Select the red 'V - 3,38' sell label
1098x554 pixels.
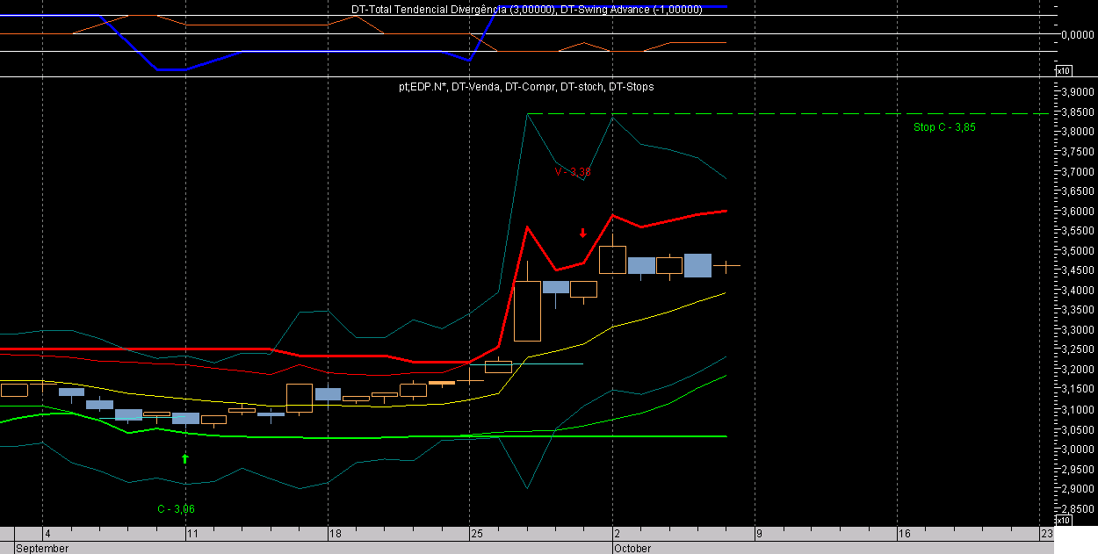(572, 172)
